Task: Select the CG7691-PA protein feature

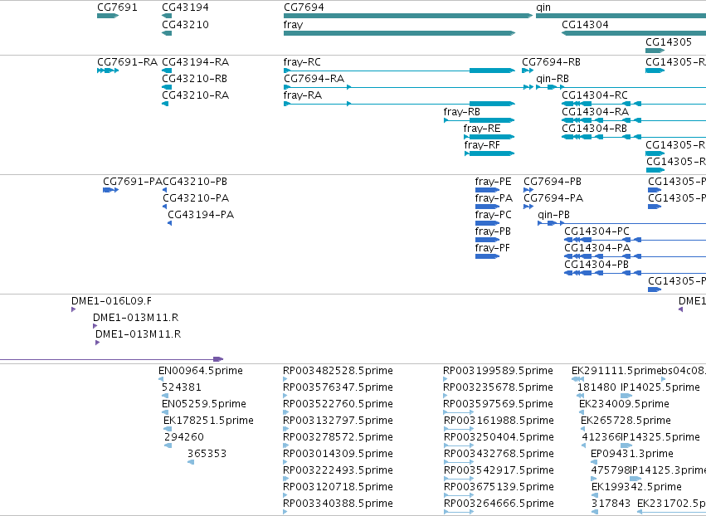Action: pos(111,190)
